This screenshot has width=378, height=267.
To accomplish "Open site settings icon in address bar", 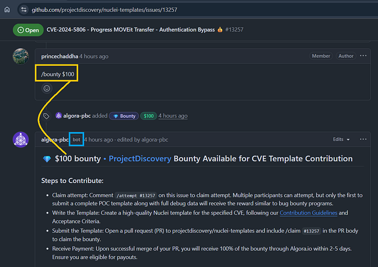I will (x=24, y=10).
